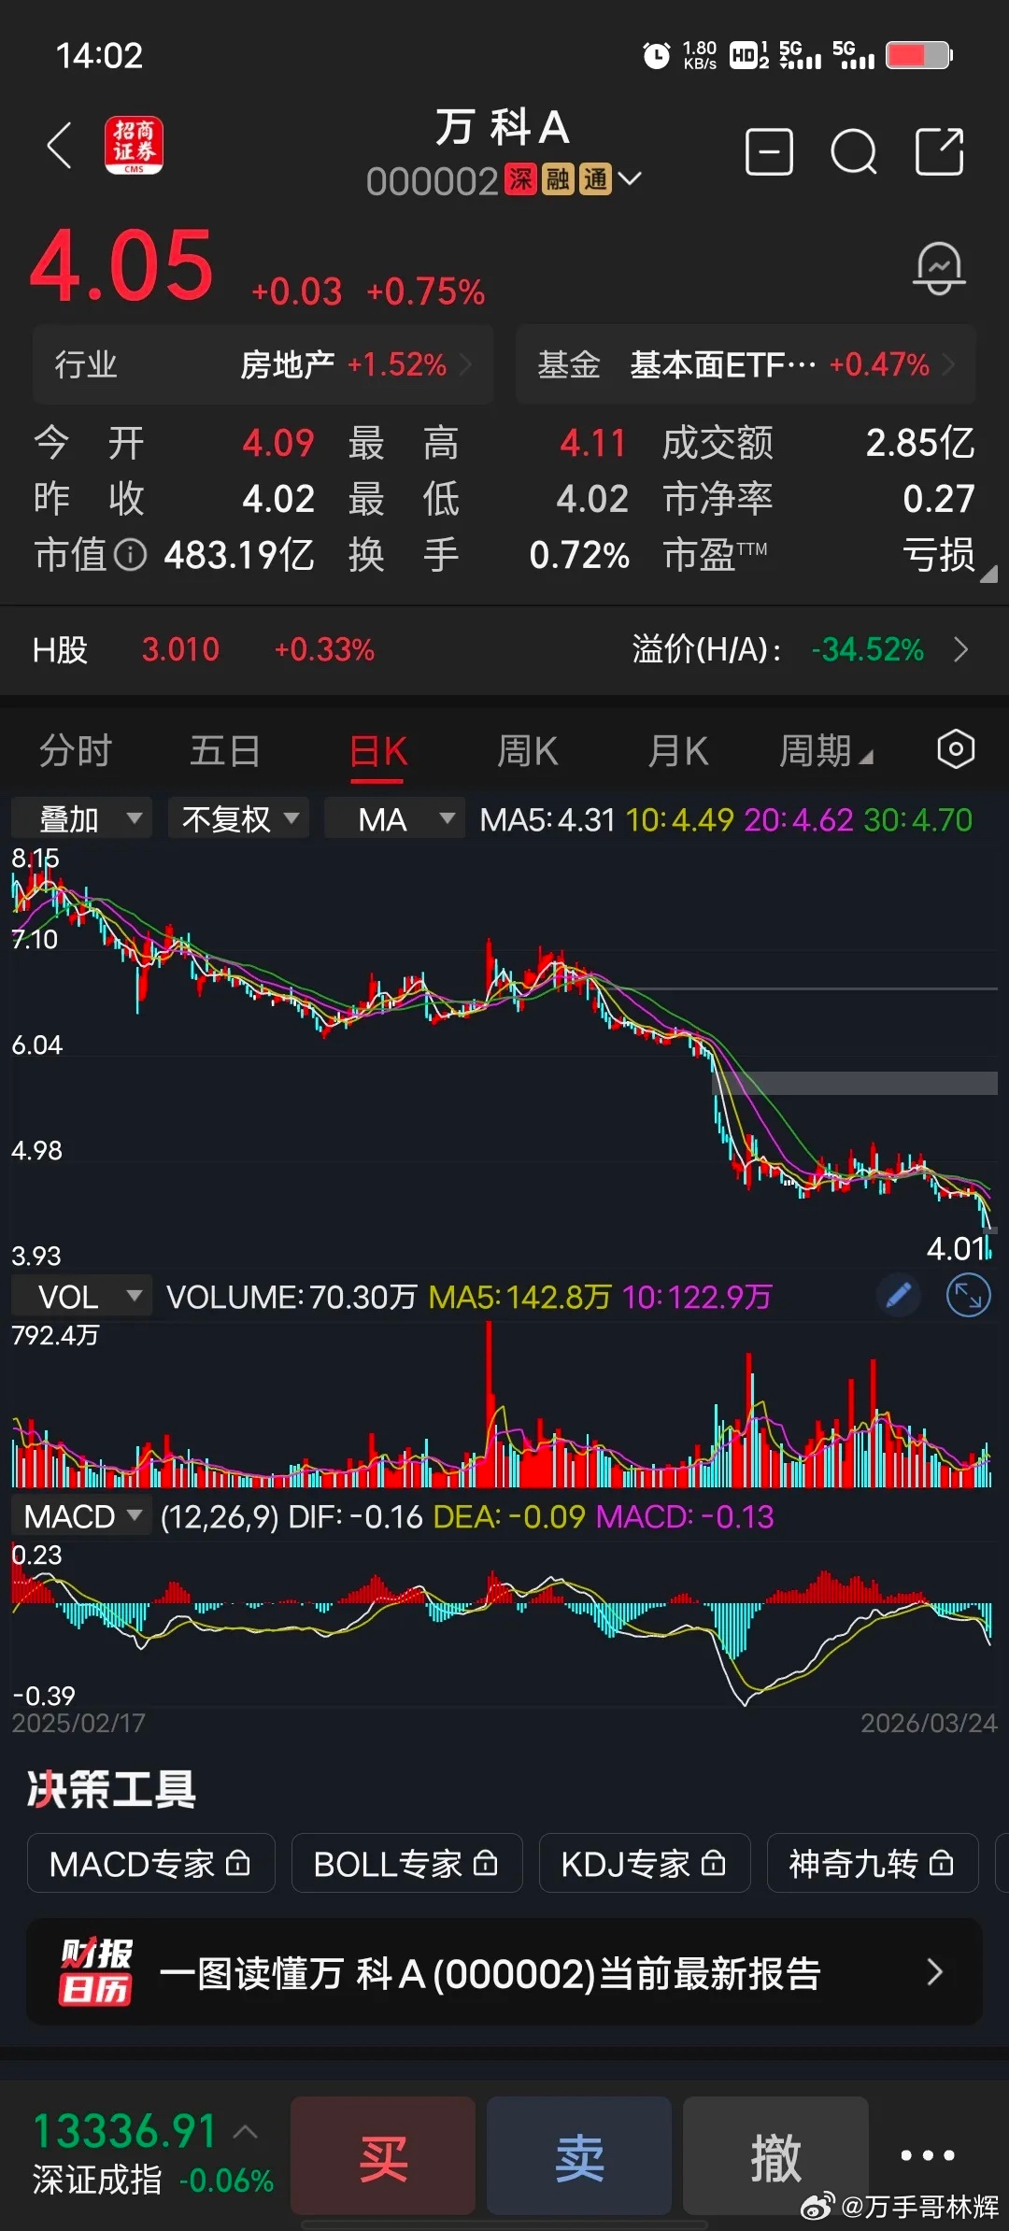Switch to the 五日 tab
This screenshot has height=2231, width=1009.
point(225,750)
